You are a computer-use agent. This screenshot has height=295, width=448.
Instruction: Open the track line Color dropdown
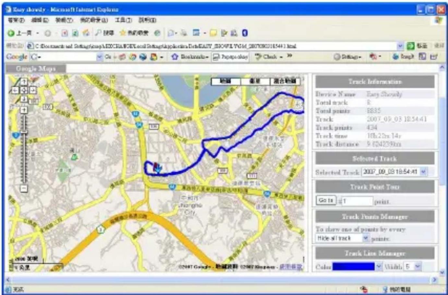click(x=379, y=267)
